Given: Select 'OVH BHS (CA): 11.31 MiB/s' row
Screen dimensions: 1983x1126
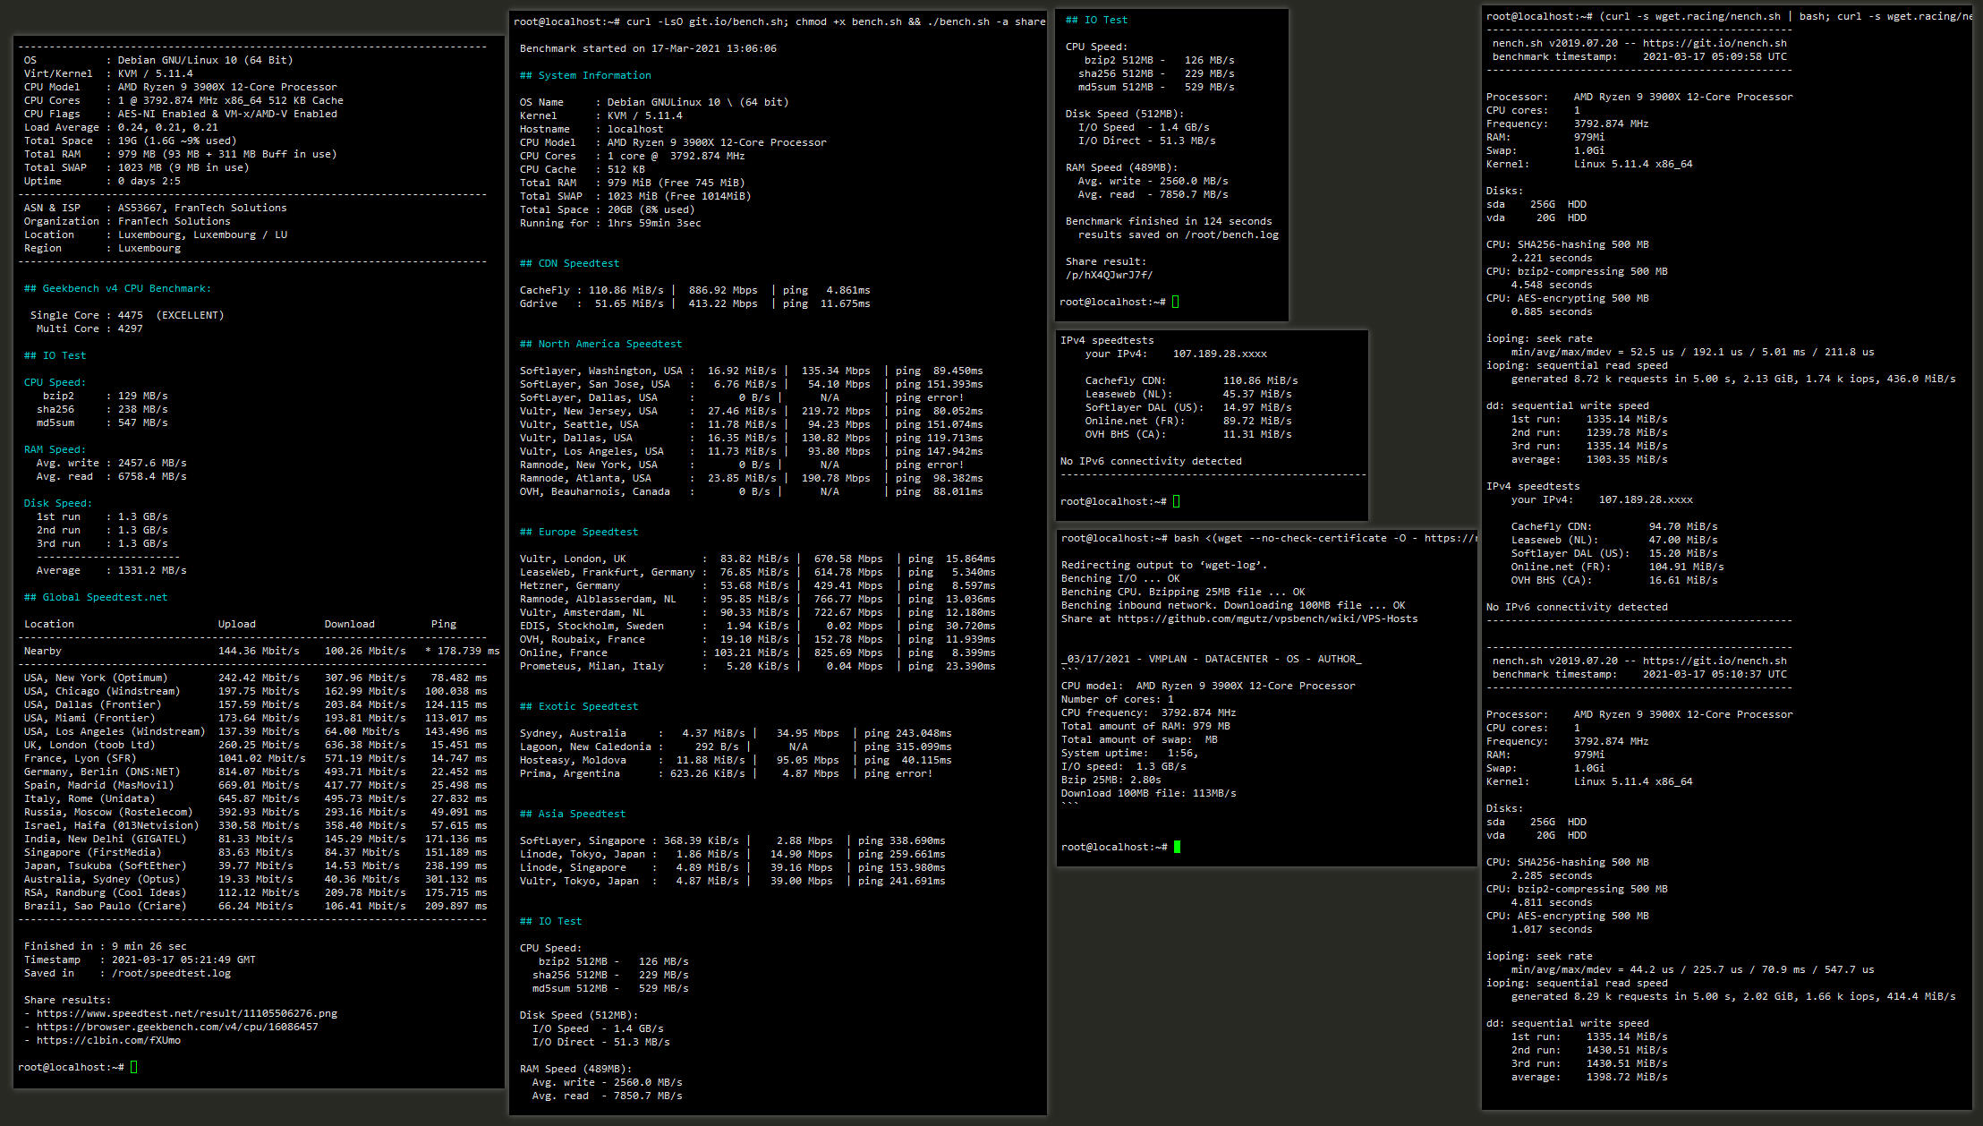Looking at the screenshot, I should (x=1188, y=434).
